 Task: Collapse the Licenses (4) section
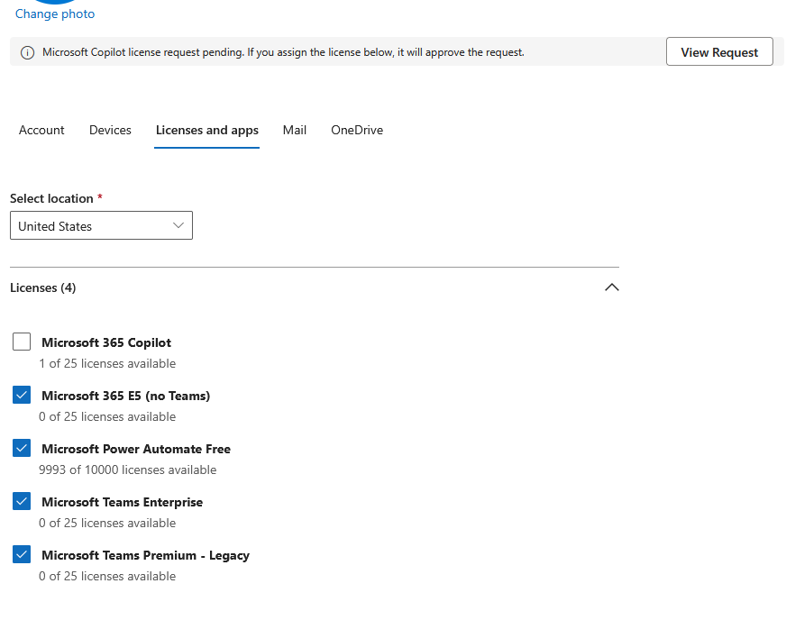click(x=611, y=287)
